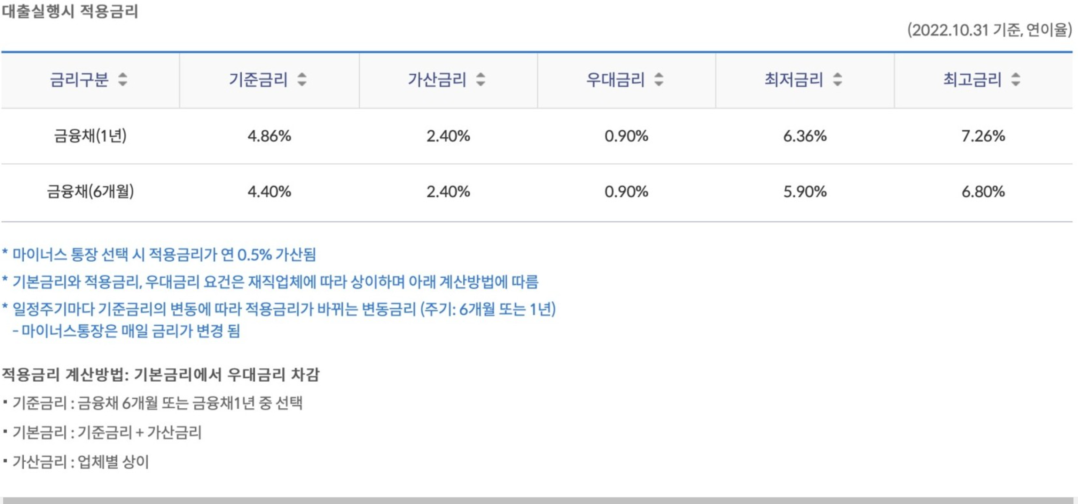
Task: Select the 금리구분 column header
Action: coord(79,79)
